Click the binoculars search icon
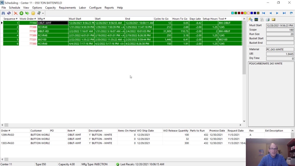 [3, 13]
